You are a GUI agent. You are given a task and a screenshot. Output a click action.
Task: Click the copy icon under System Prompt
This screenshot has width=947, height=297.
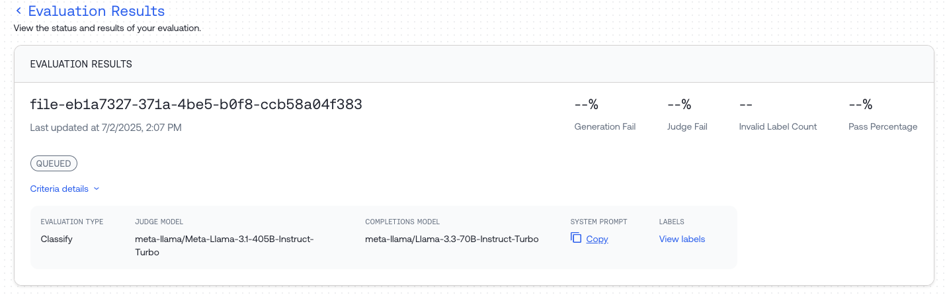coord(576,238)
